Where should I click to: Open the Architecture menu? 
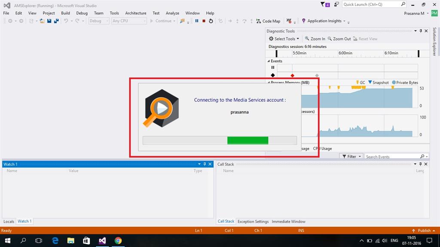[x=136, y=13]
